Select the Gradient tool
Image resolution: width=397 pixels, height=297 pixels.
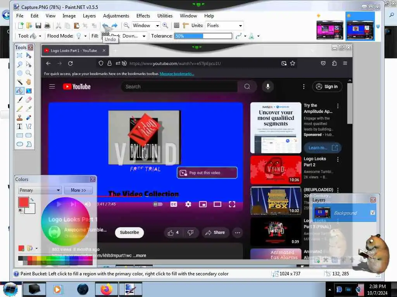(29, 91)
